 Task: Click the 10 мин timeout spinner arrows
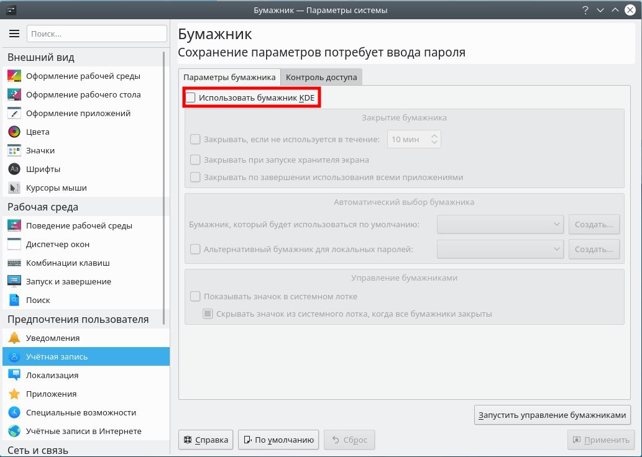[434, 139]
